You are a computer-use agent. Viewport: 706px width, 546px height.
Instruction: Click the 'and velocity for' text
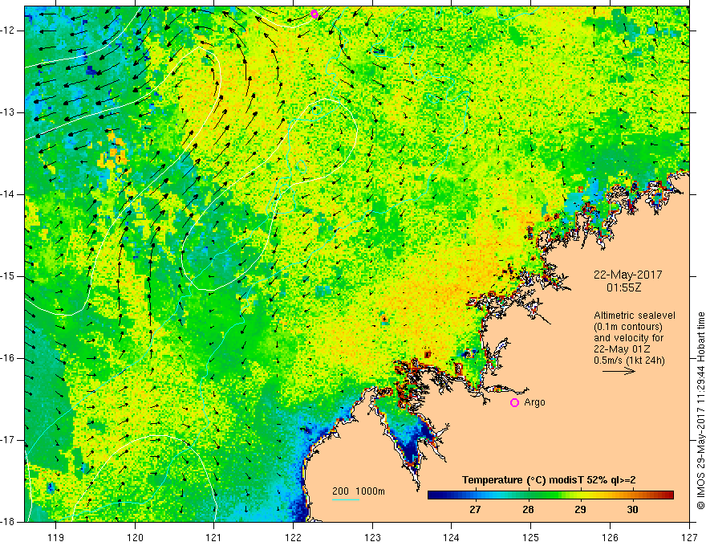(628, 338)
